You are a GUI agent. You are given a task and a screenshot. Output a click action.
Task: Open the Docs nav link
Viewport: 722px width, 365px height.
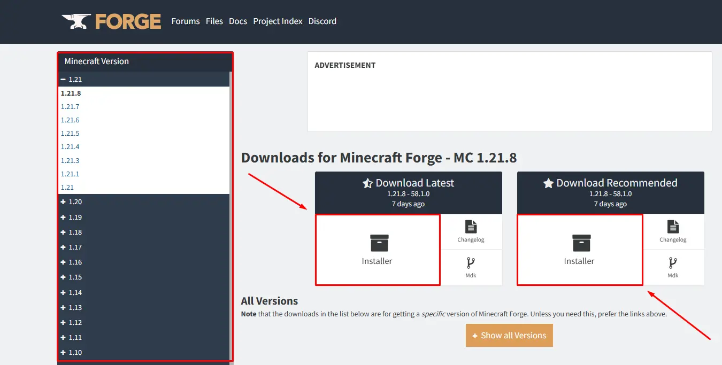[238, 21]
